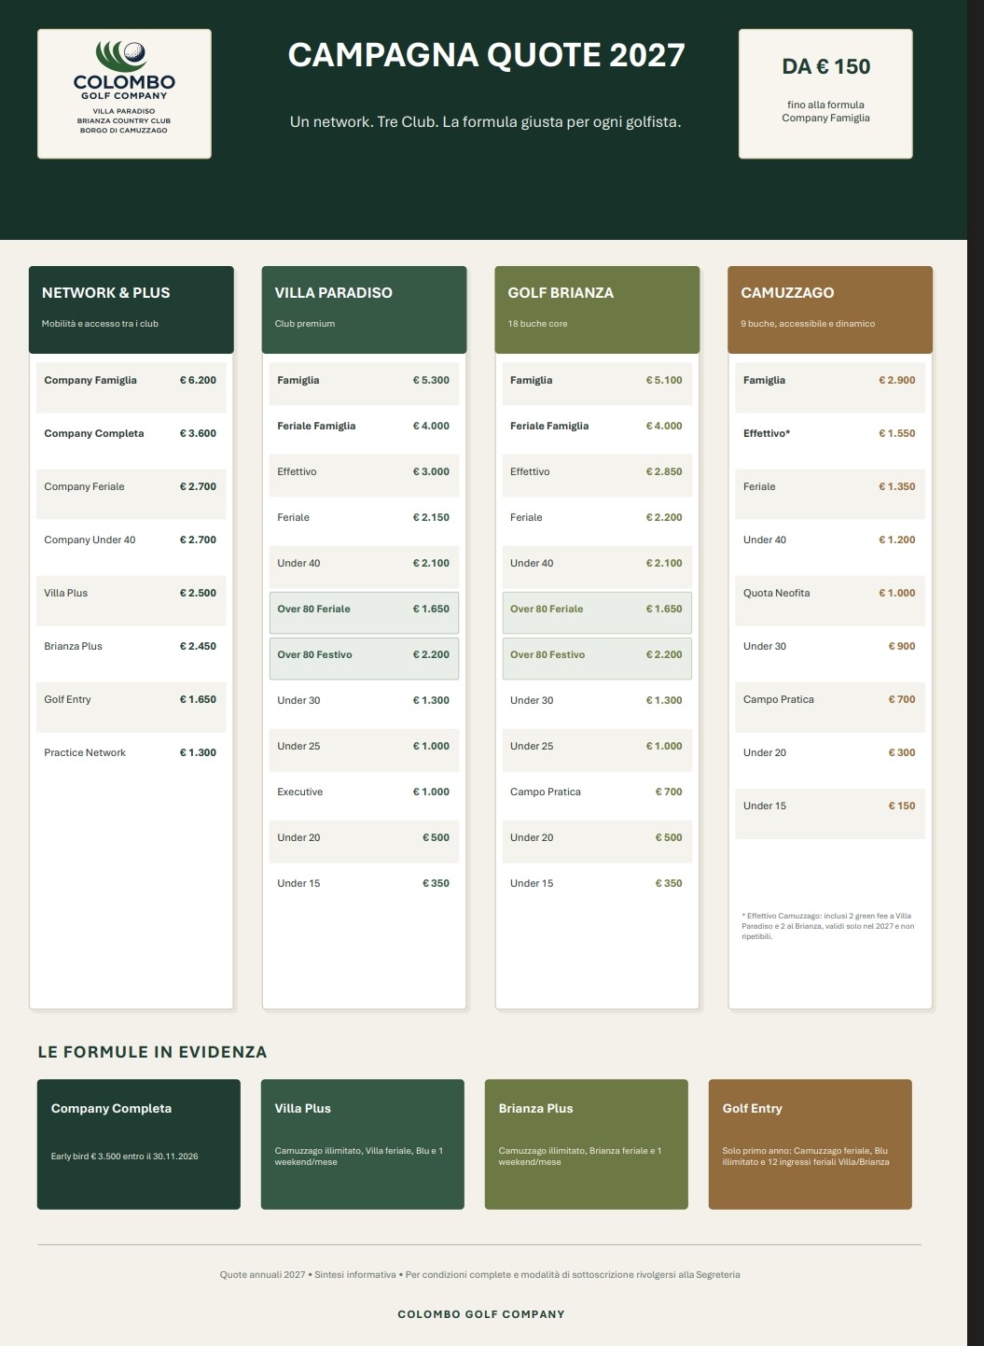
Task: Open the Network & Plus column header
Action: point(132,310)
